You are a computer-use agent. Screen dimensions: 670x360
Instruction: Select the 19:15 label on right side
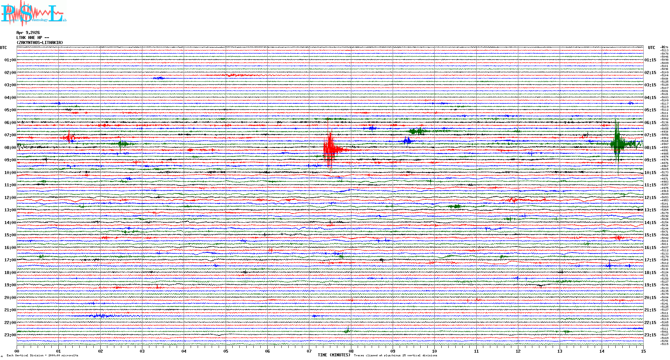[650, 285]
